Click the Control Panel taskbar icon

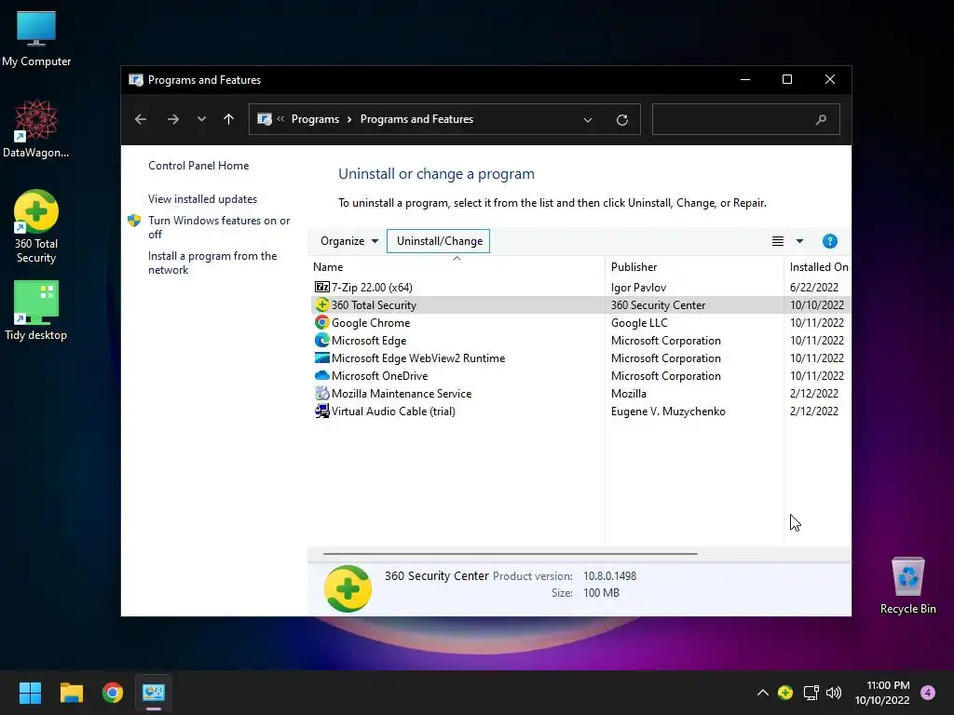[x=154, y=693]
